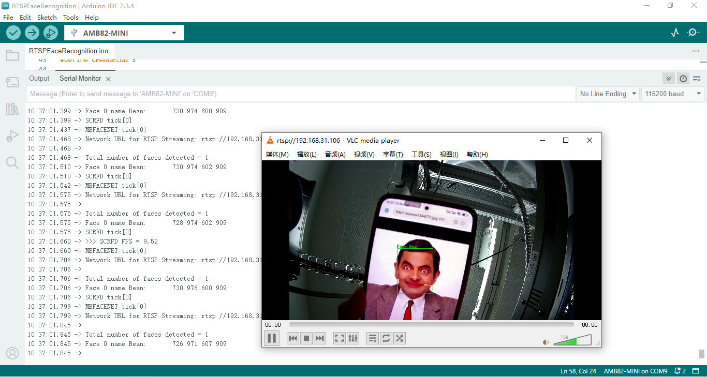Open VLC 工具(S) menu
This screenshot has width=707, height=377.
click(421, 154)
